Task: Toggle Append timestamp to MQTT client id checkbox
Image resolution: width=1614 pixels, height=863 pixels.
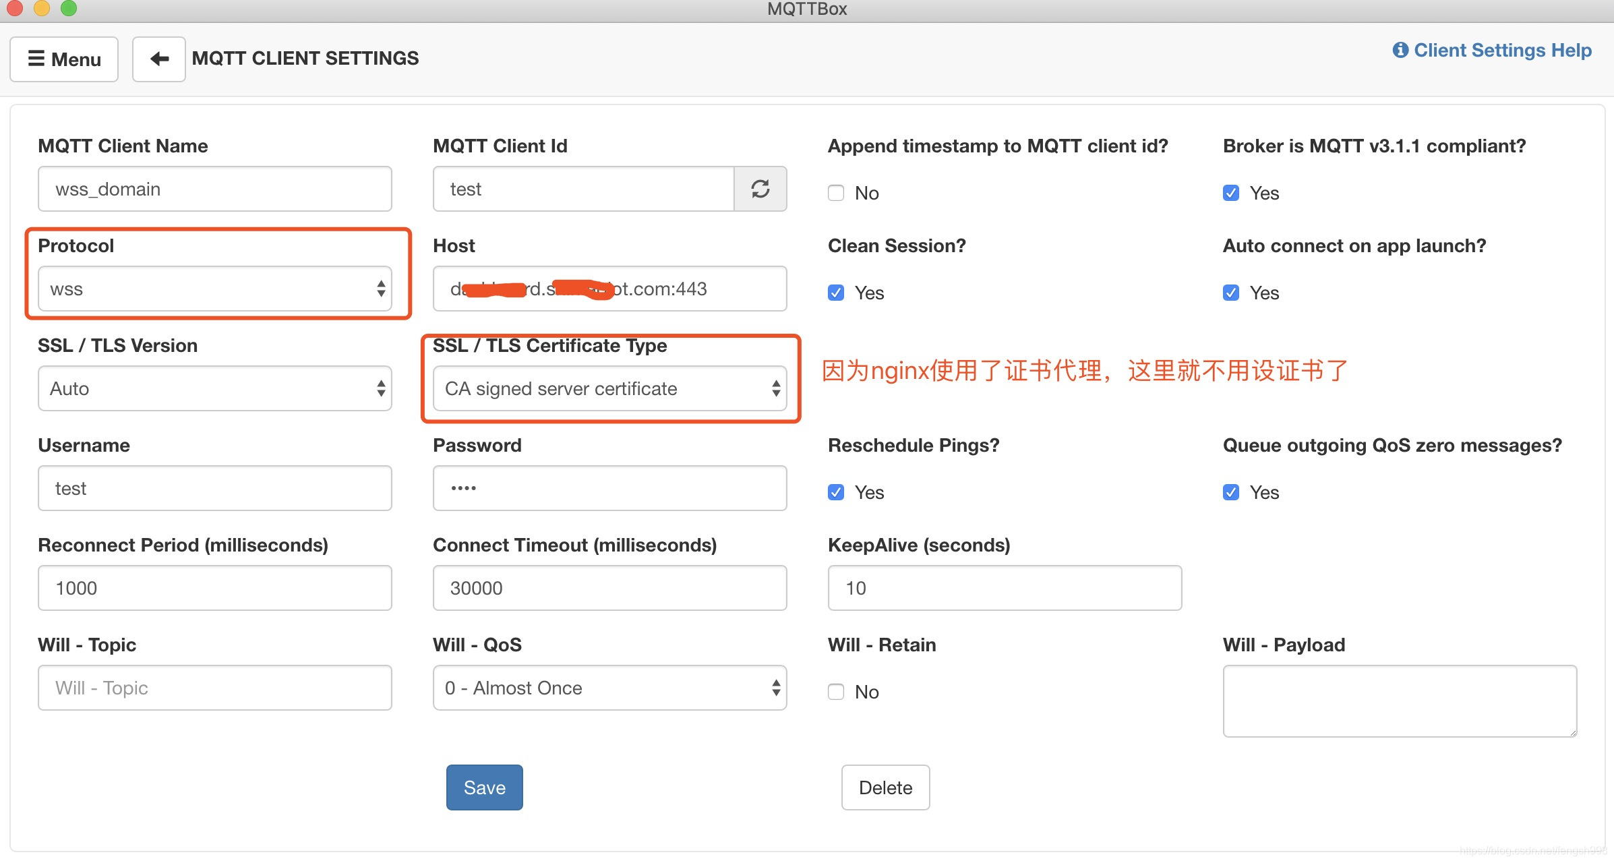Action: (x=836, y=193)
